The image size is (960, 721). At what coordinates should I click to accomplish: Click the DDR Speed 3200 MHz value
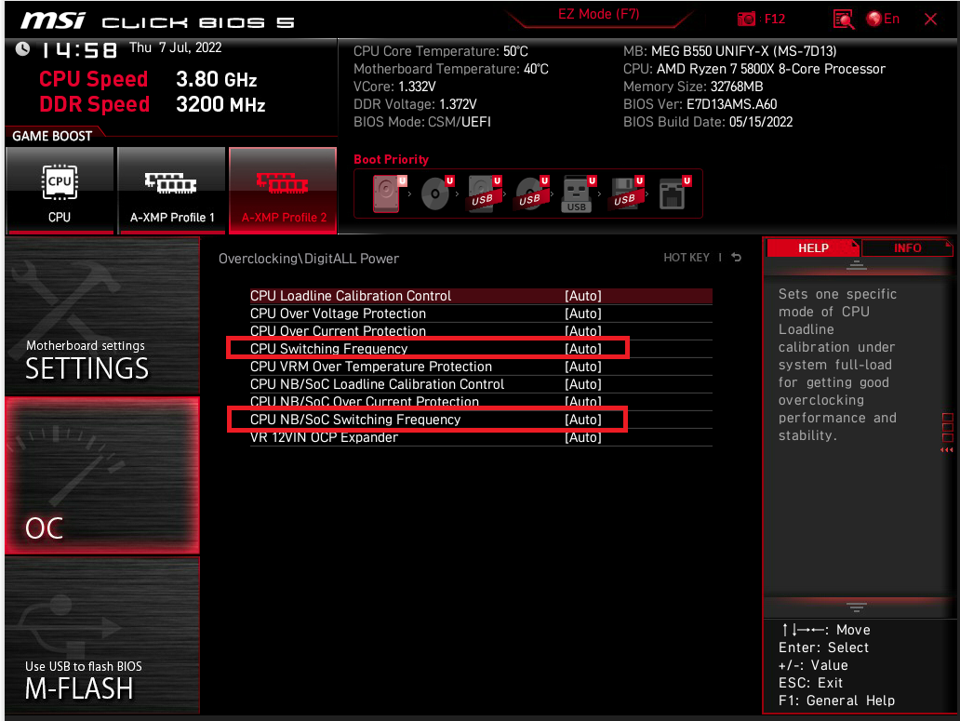[x=220, y=104]
